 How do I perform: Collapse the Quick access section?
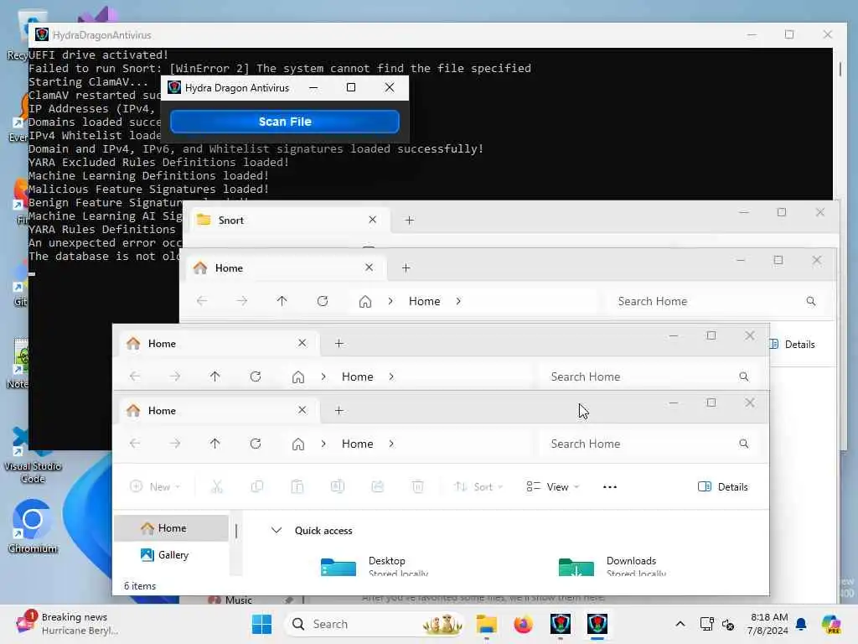pos(277,531)
